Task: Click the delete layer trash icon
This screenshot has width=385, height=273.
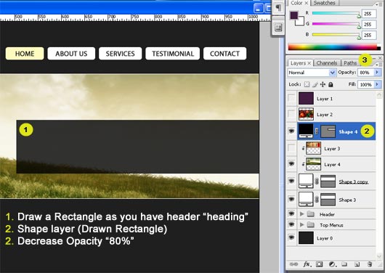Action: (x=370, y=264)
